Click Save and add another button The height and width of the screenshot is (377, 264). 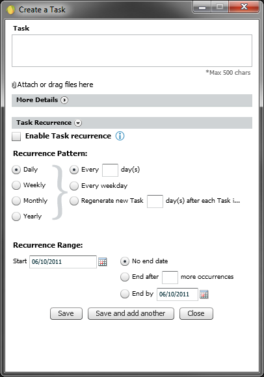(x=131, y=313)
